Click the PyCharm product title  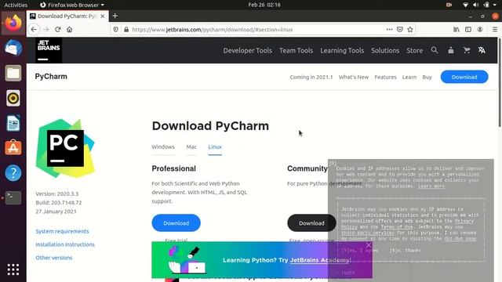tap(51, 77)
